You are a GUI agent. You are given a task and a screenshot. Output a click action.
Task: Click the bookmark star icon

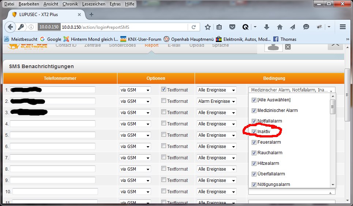pos(208,27)
